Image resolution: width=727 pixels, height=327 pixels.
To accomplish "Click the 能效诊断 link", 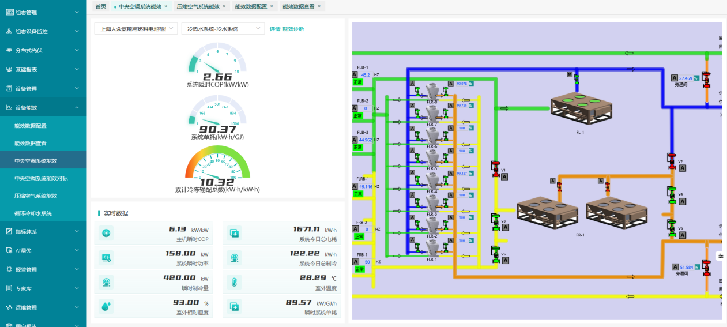I will (x=293, y=29).
